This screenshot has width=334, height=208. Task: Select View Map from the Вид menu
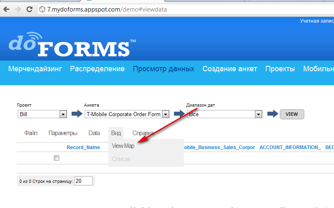(123, 146)
